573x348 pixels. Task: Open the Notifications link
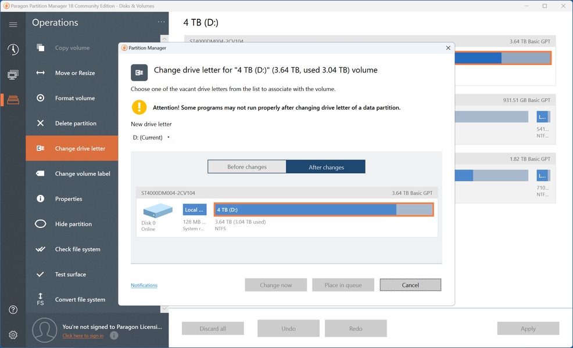point(144,285)
